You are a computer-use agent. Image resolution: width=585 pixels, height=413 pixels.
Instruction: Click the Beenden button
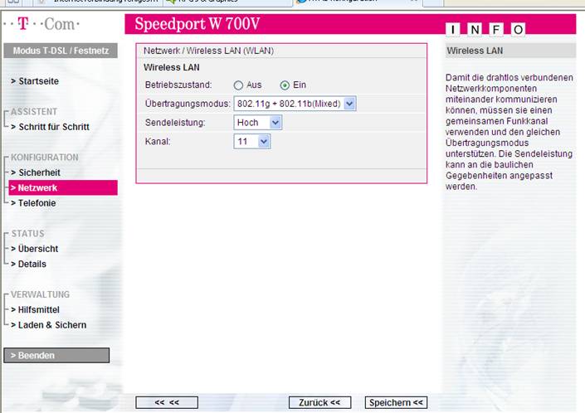point(56,355)
